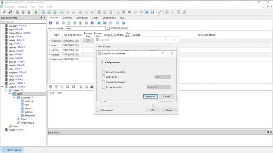Open the ASC sort order dropdown

[163, 77]
